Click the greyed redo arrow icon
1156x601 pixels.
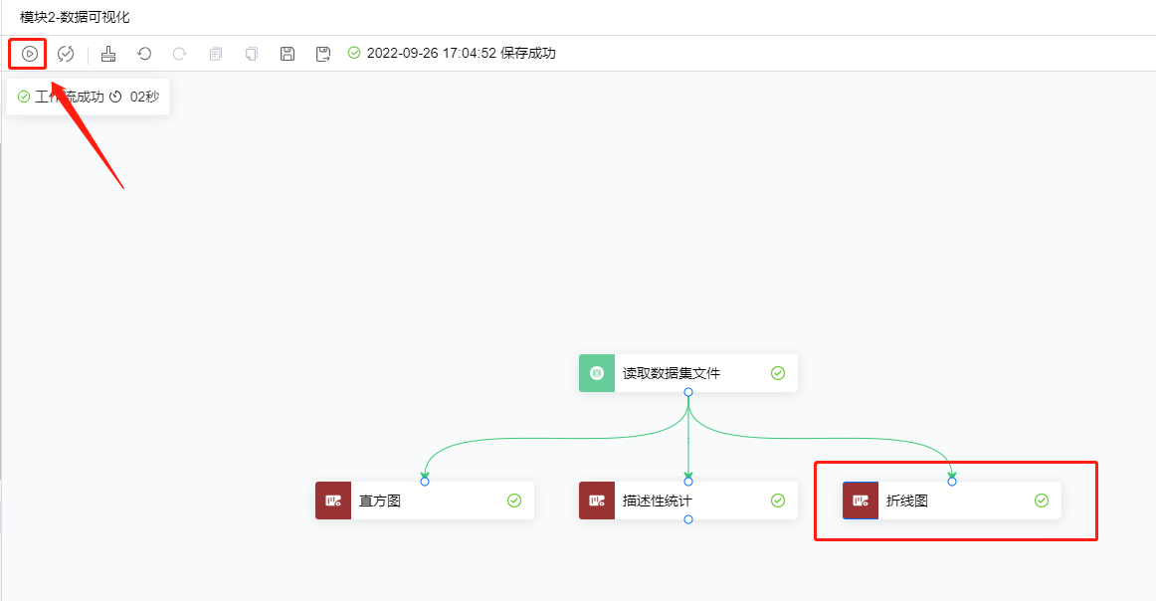click(180, 53)
